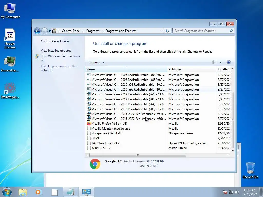Image resolution: width=263 pixels, height=197 pixels.
Task: Sort by the Publisher column header
Action: [191, 69]
